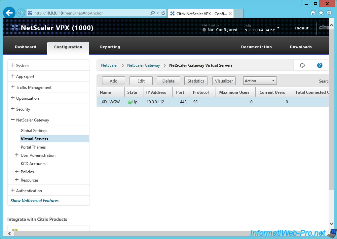Expand the Traffic Management node
This screenshot has width=337, height=239.
pos(13,87)
